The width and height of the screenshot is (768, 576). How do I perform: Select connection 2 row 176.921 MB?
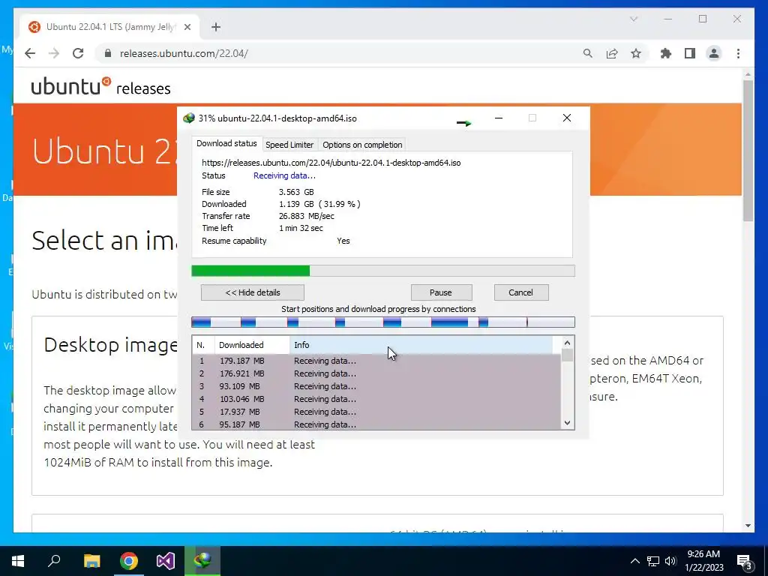tap(376, 373)
